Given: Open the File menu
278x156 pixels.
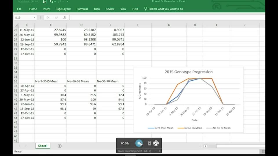Looking at the screenshot, I should pos(19,9).
